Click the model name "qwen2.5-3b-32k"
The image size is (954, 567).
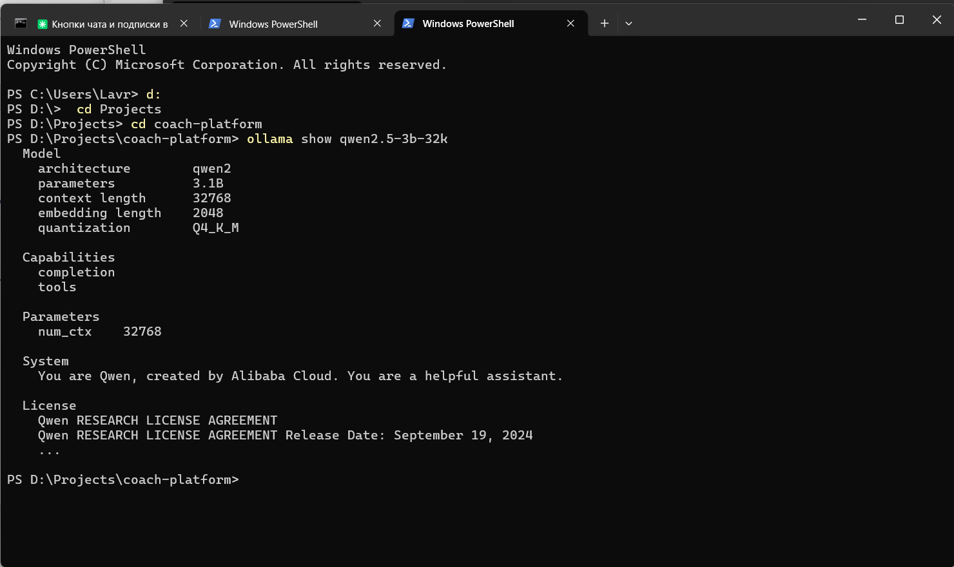coord(394,139)
